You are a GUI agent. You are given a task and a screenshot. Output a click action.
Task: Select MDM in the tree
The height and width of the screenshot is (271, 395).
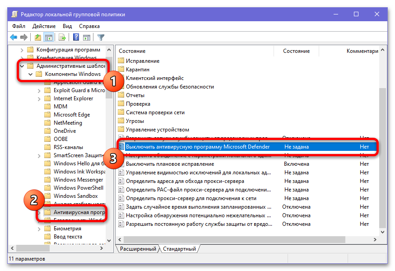coord(60,107)
